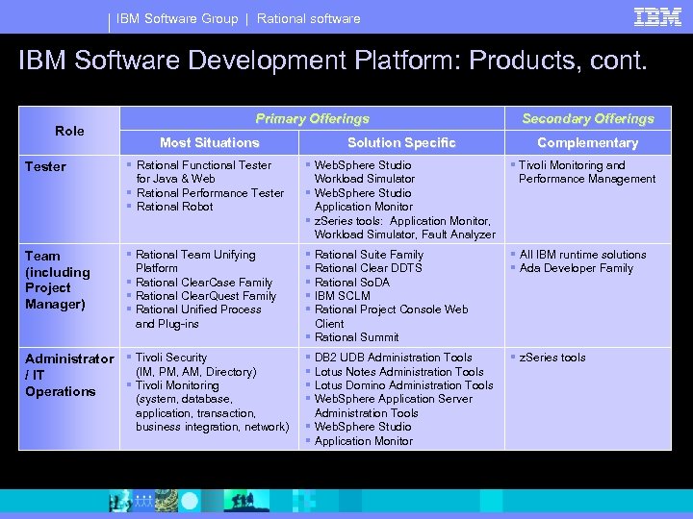Click 'Rational Unified Process and Plug-ins'

pos(198,316)
